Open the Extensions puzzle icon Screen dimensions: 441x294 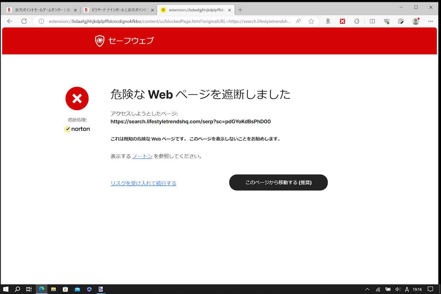point(357,21)
